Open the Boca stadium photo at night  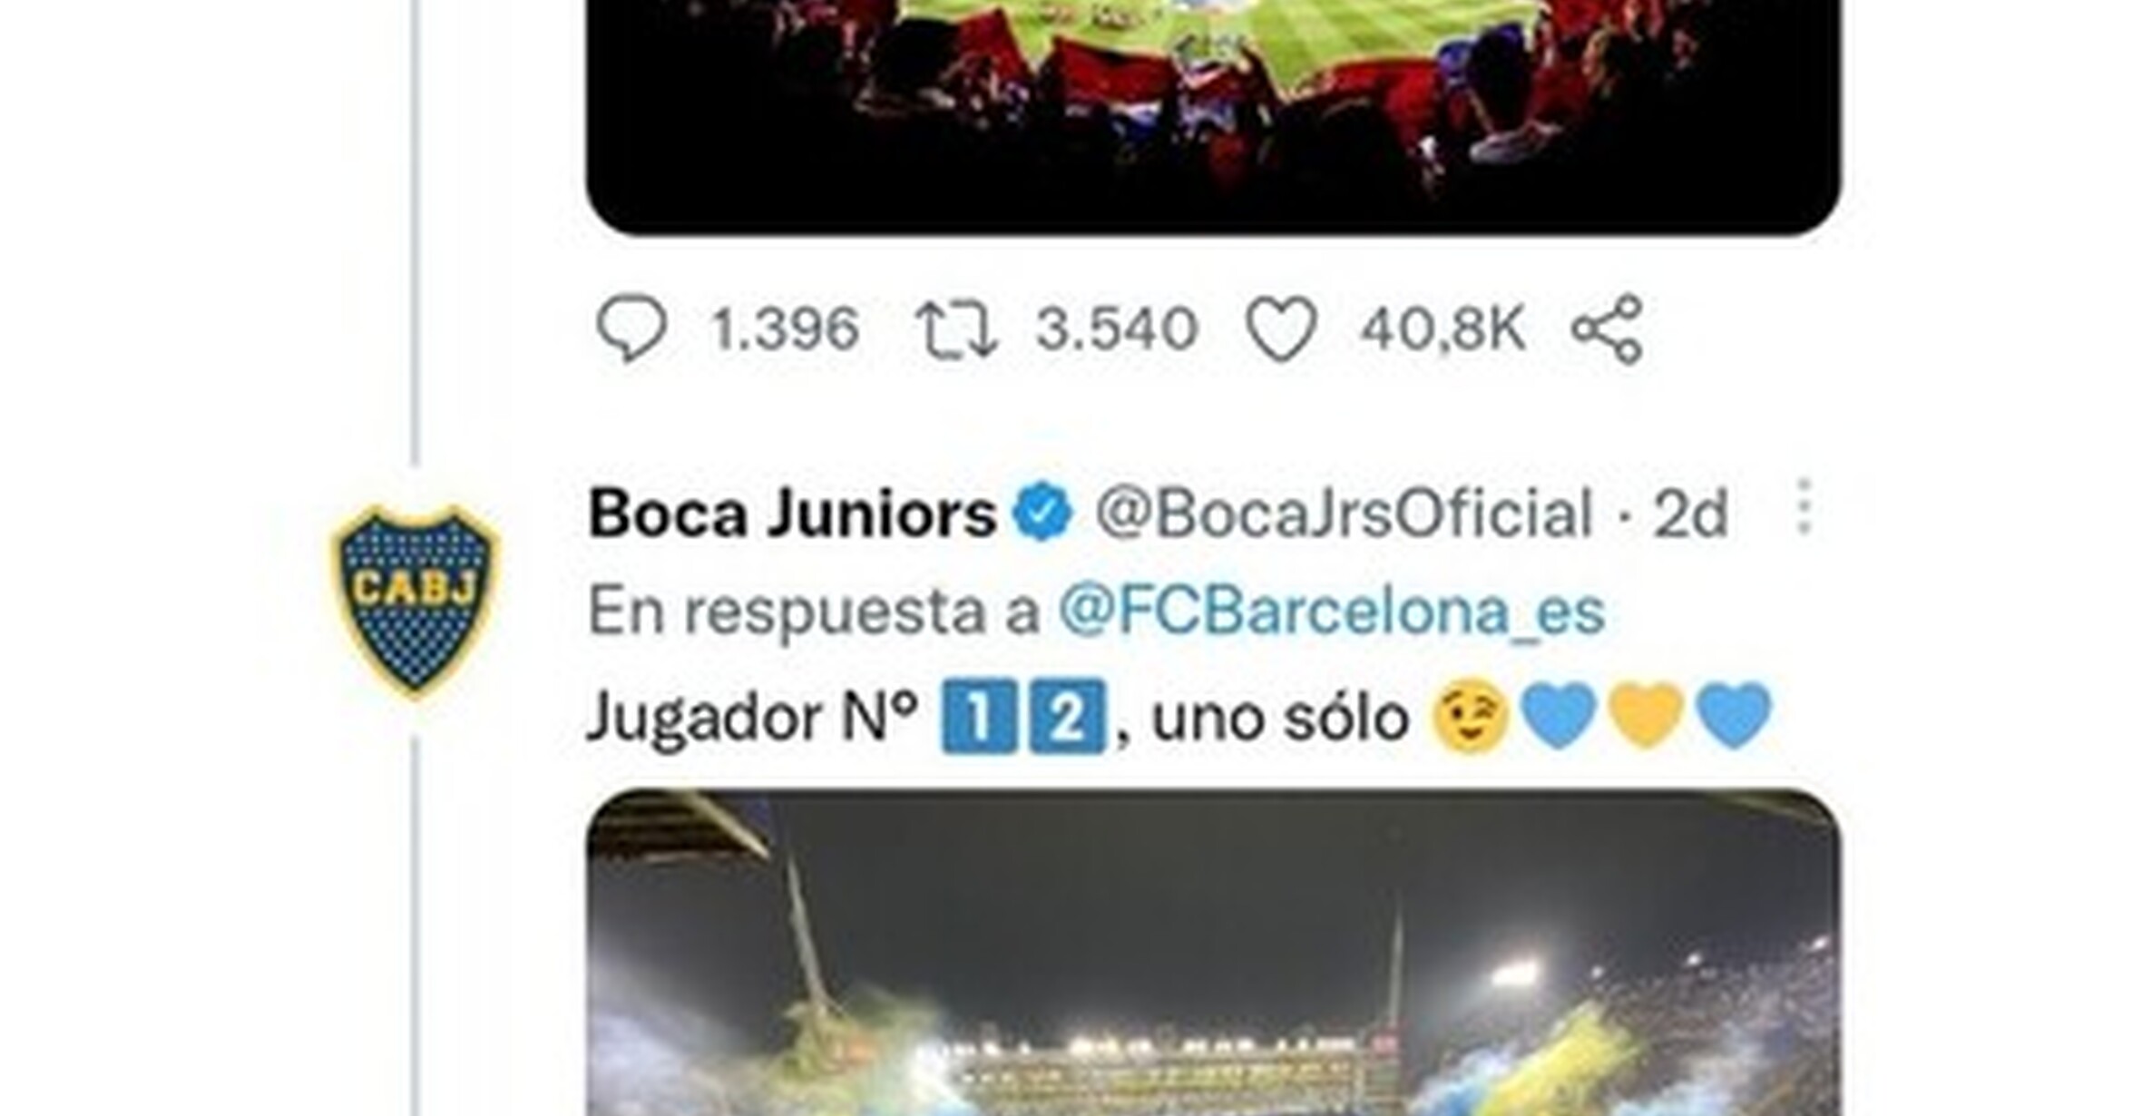(x=1214, y=953)
